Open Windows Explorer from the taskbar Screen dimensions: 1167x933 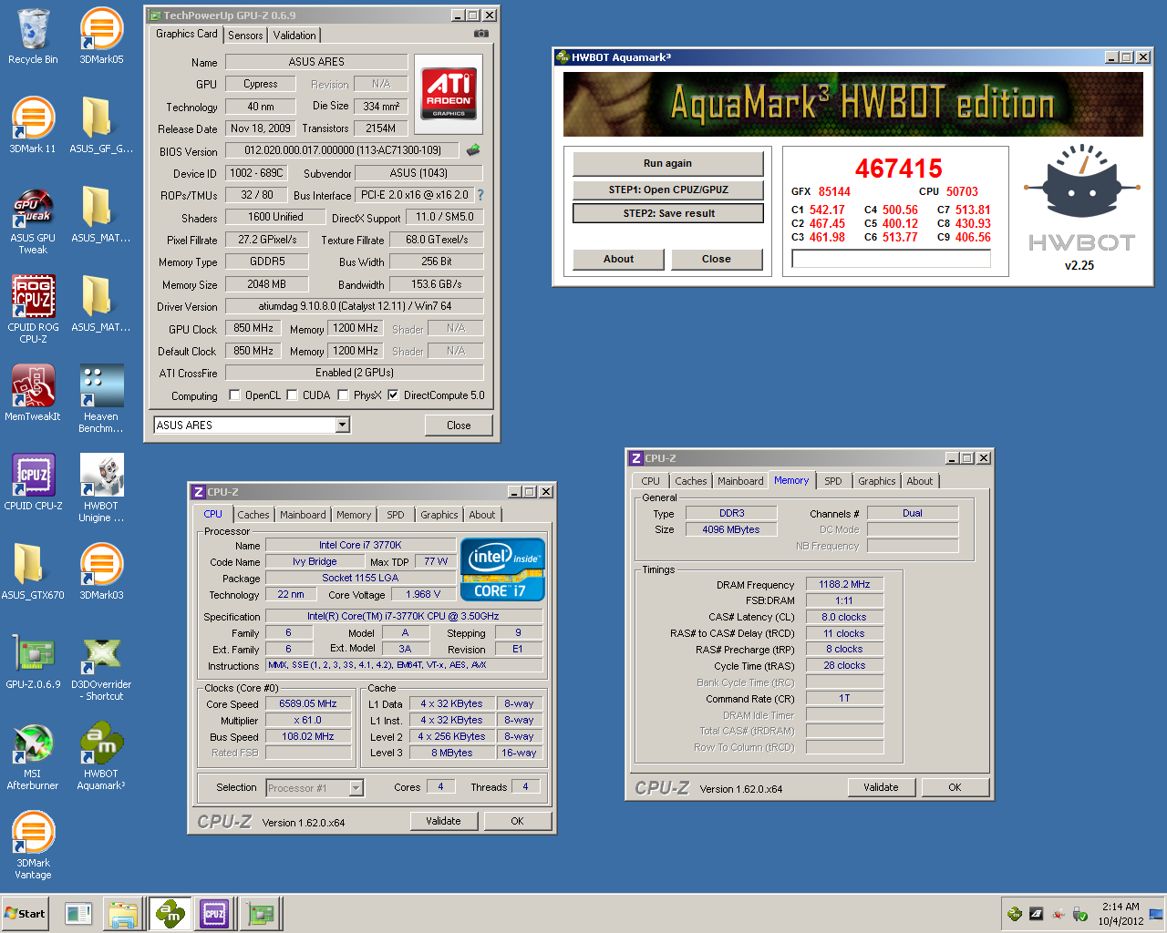[123, 914]
